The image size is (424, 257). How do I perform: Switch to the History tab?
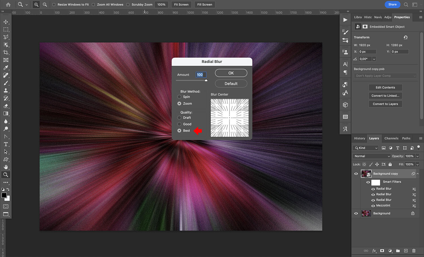359,138
